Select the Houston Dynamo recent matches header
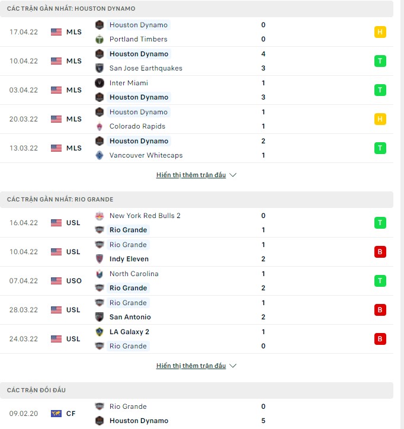This screenshot has width=404, height=429. [71, 9]
